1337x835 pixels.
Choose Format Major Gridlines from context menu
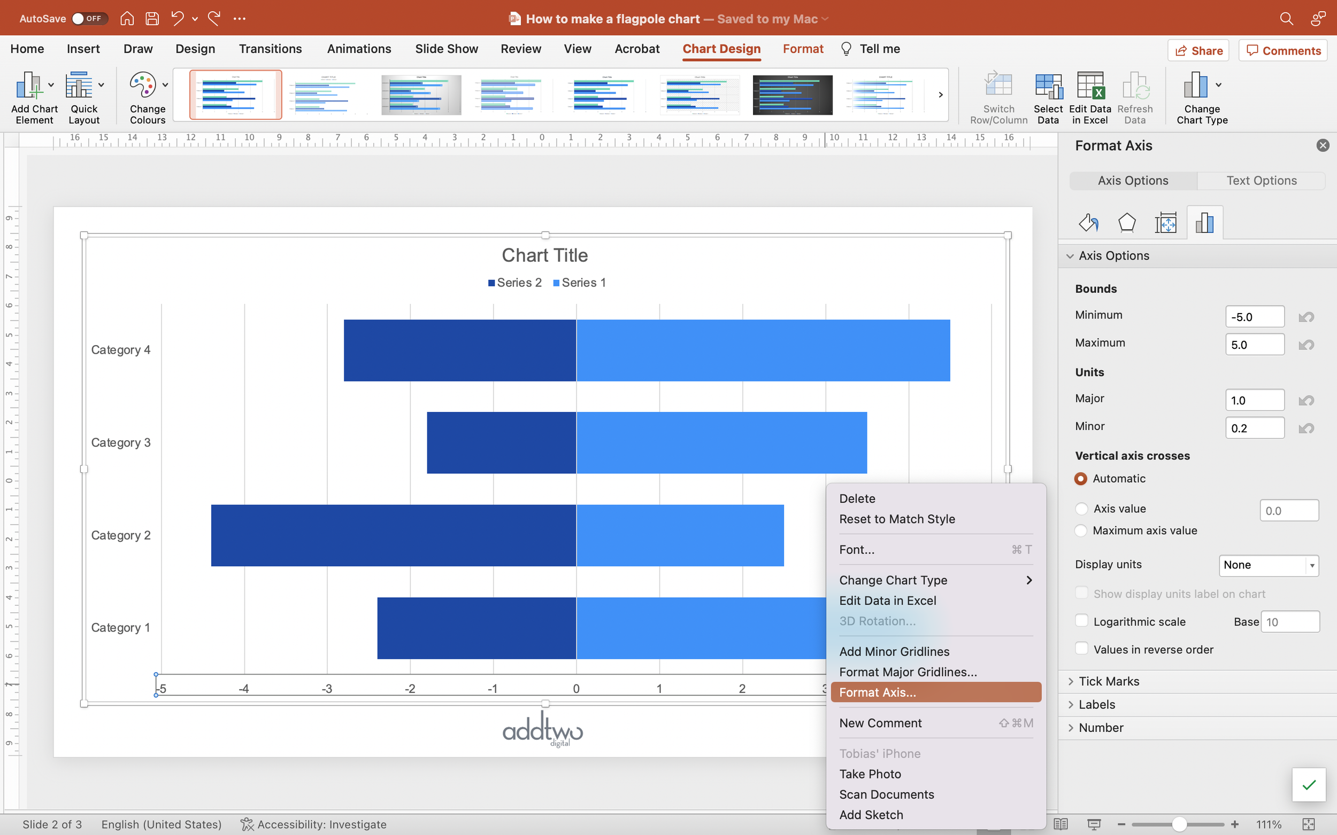coord(908,672)
